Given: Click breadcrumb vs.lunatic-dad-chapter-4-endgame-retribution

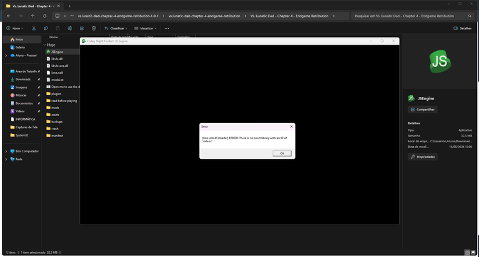Looking at the screenshot, I should coord(204,16).
